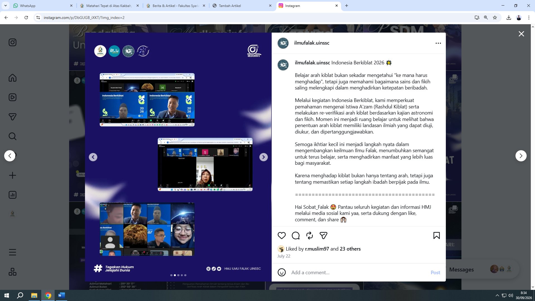535x301 pixels.
Task: Open the sidebar More hamburger menu
Action: pyautogui.click(x=13, y=252)
